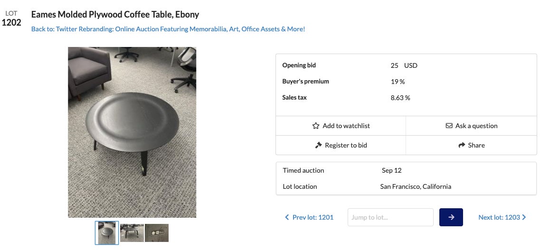Screen dimensions: 540x250
Task: Click the Share label
Action: (476, 145)
